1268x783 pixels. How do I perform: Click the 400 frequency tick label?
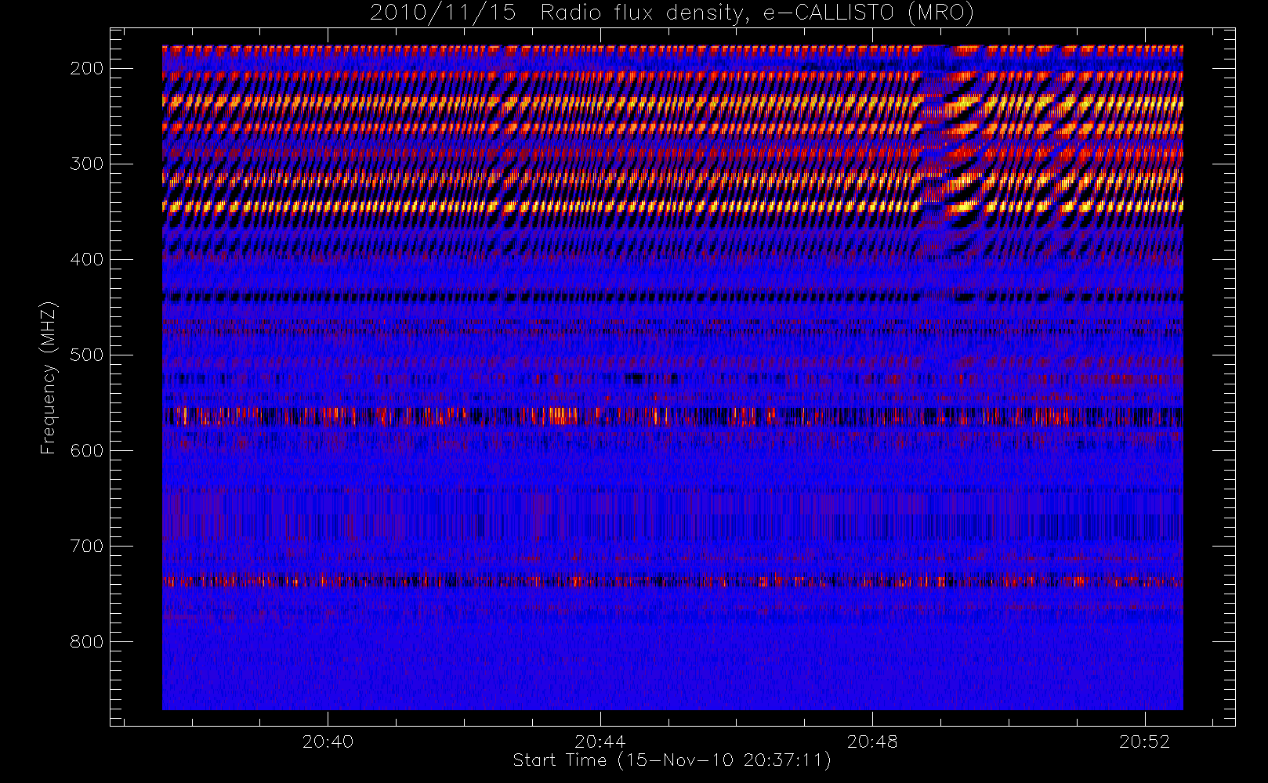click(x=87, y=259)
